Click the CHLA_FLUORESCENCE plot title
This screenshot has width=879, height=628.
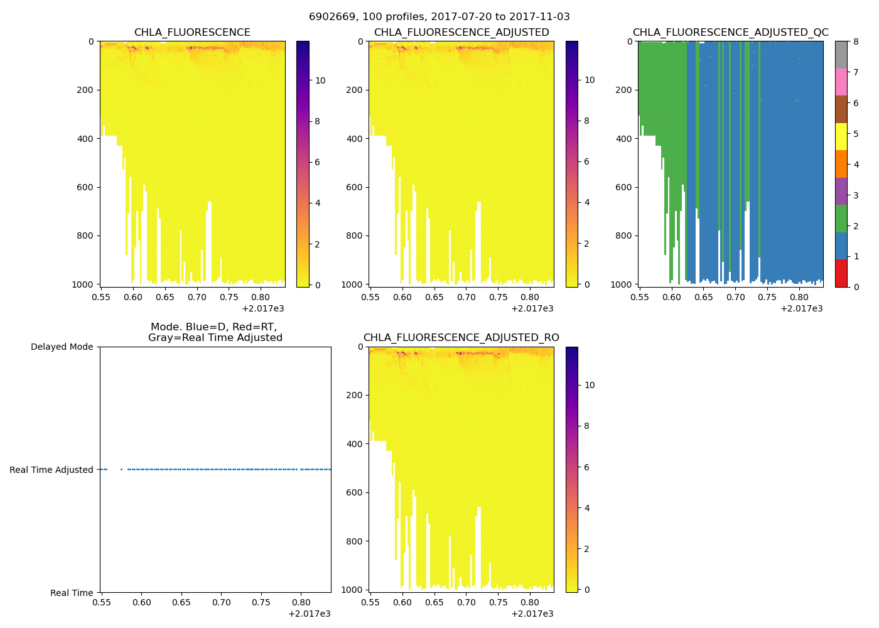coord(192,33)
